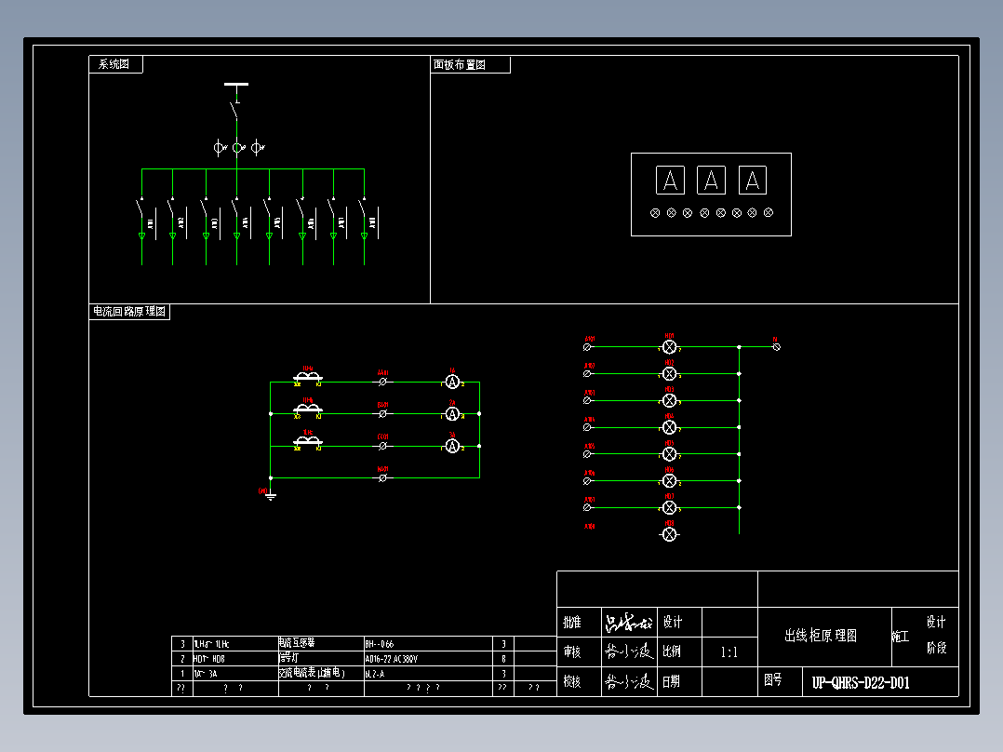This screenshot has width=1003, height=752.
Task: Pick the HD5 indicator lamp symbol
Action: tap(669, 454)
